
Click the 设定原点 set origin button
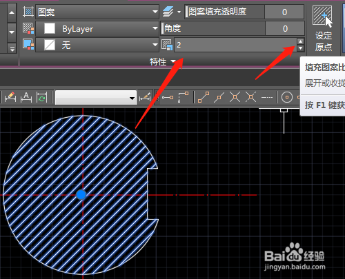[x=323, y=28]
